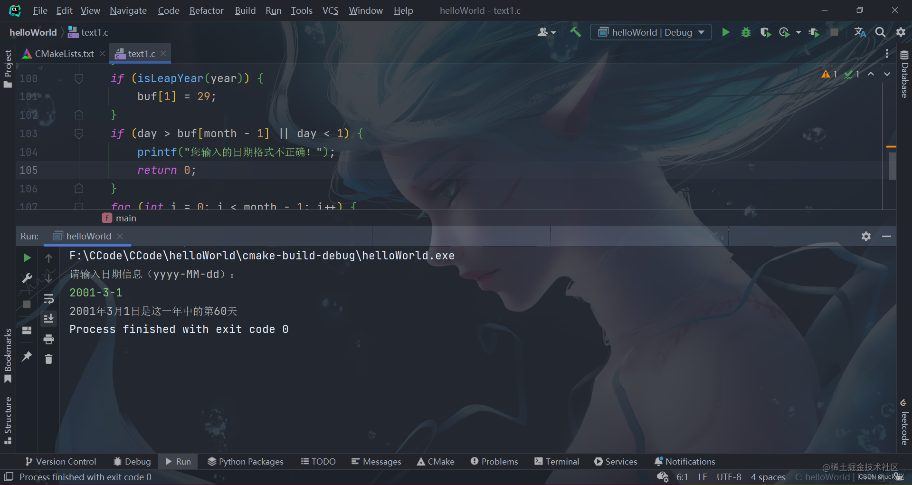The image size is (912, 485).
Task: Fold closing brace marker at line 102
Action: pyautogui.click(x=79, y=115)
